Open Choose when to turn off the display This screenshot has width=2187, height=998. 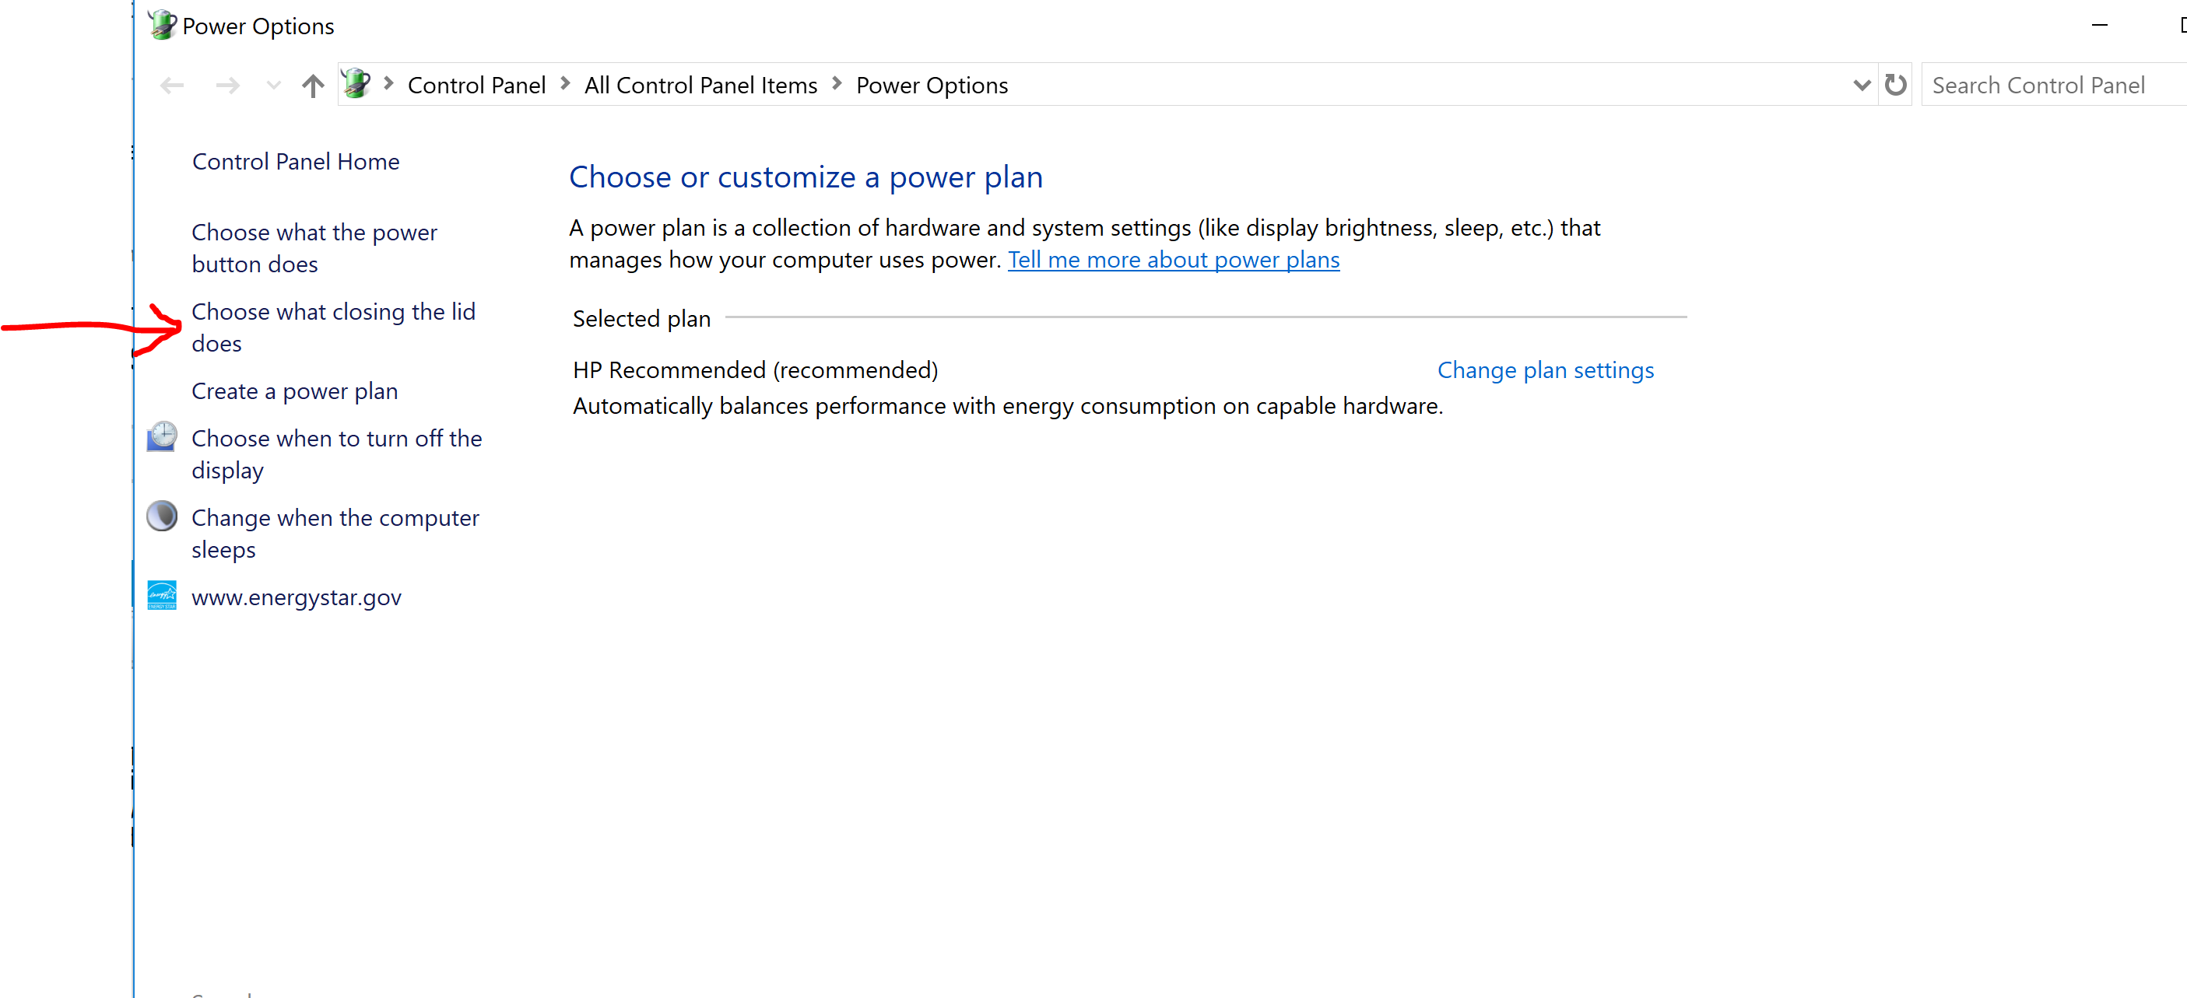[336, 454]
